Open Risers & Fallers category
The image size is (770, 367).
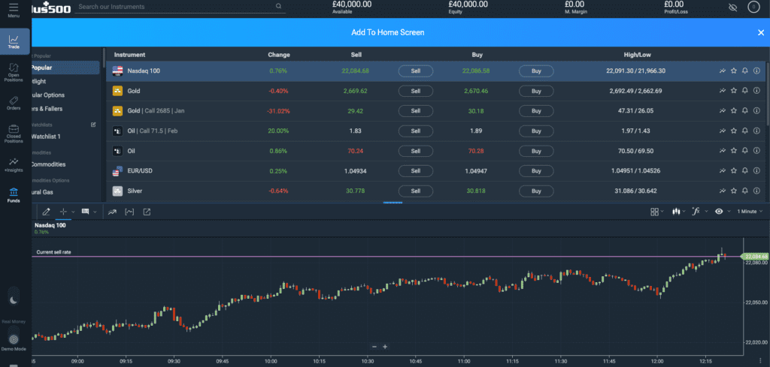click(46, 109)
